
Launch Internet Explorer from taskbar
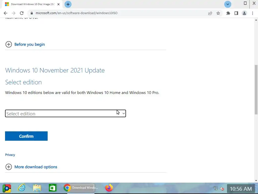[22, 188]
